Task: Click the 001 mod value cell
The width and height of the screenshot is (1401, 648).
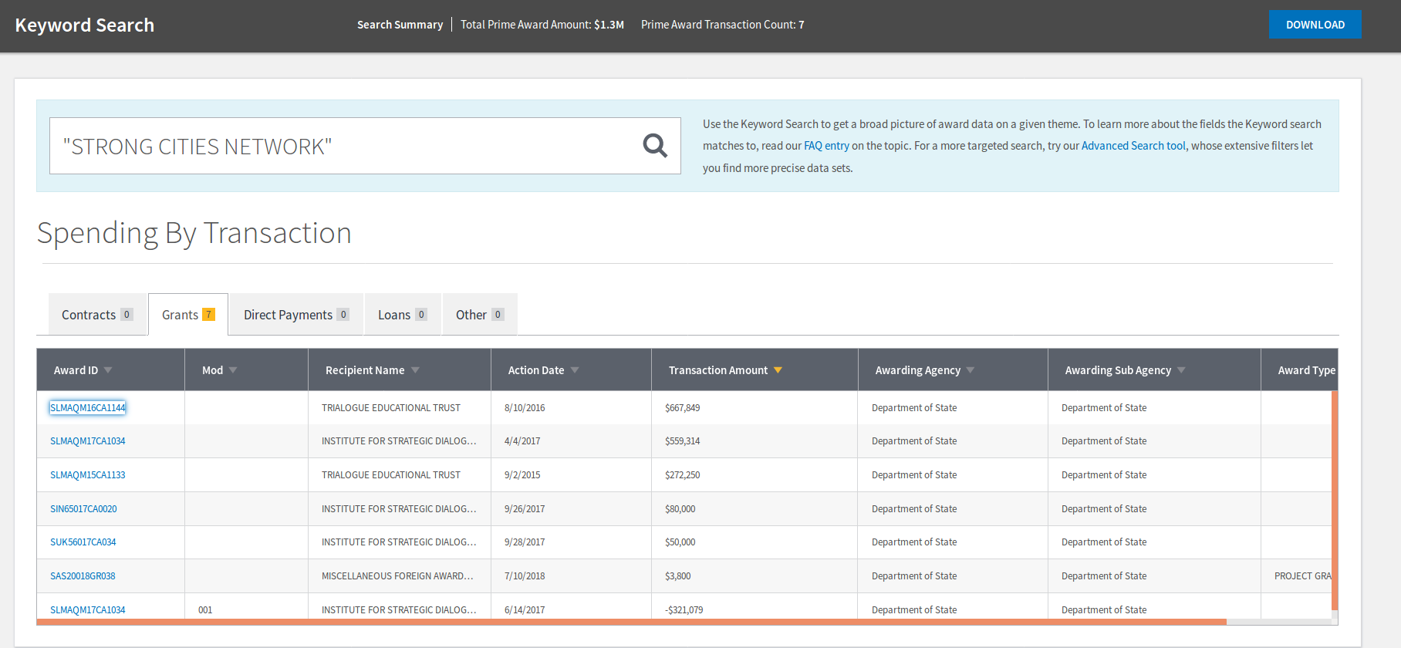Action: coord(246,607)
